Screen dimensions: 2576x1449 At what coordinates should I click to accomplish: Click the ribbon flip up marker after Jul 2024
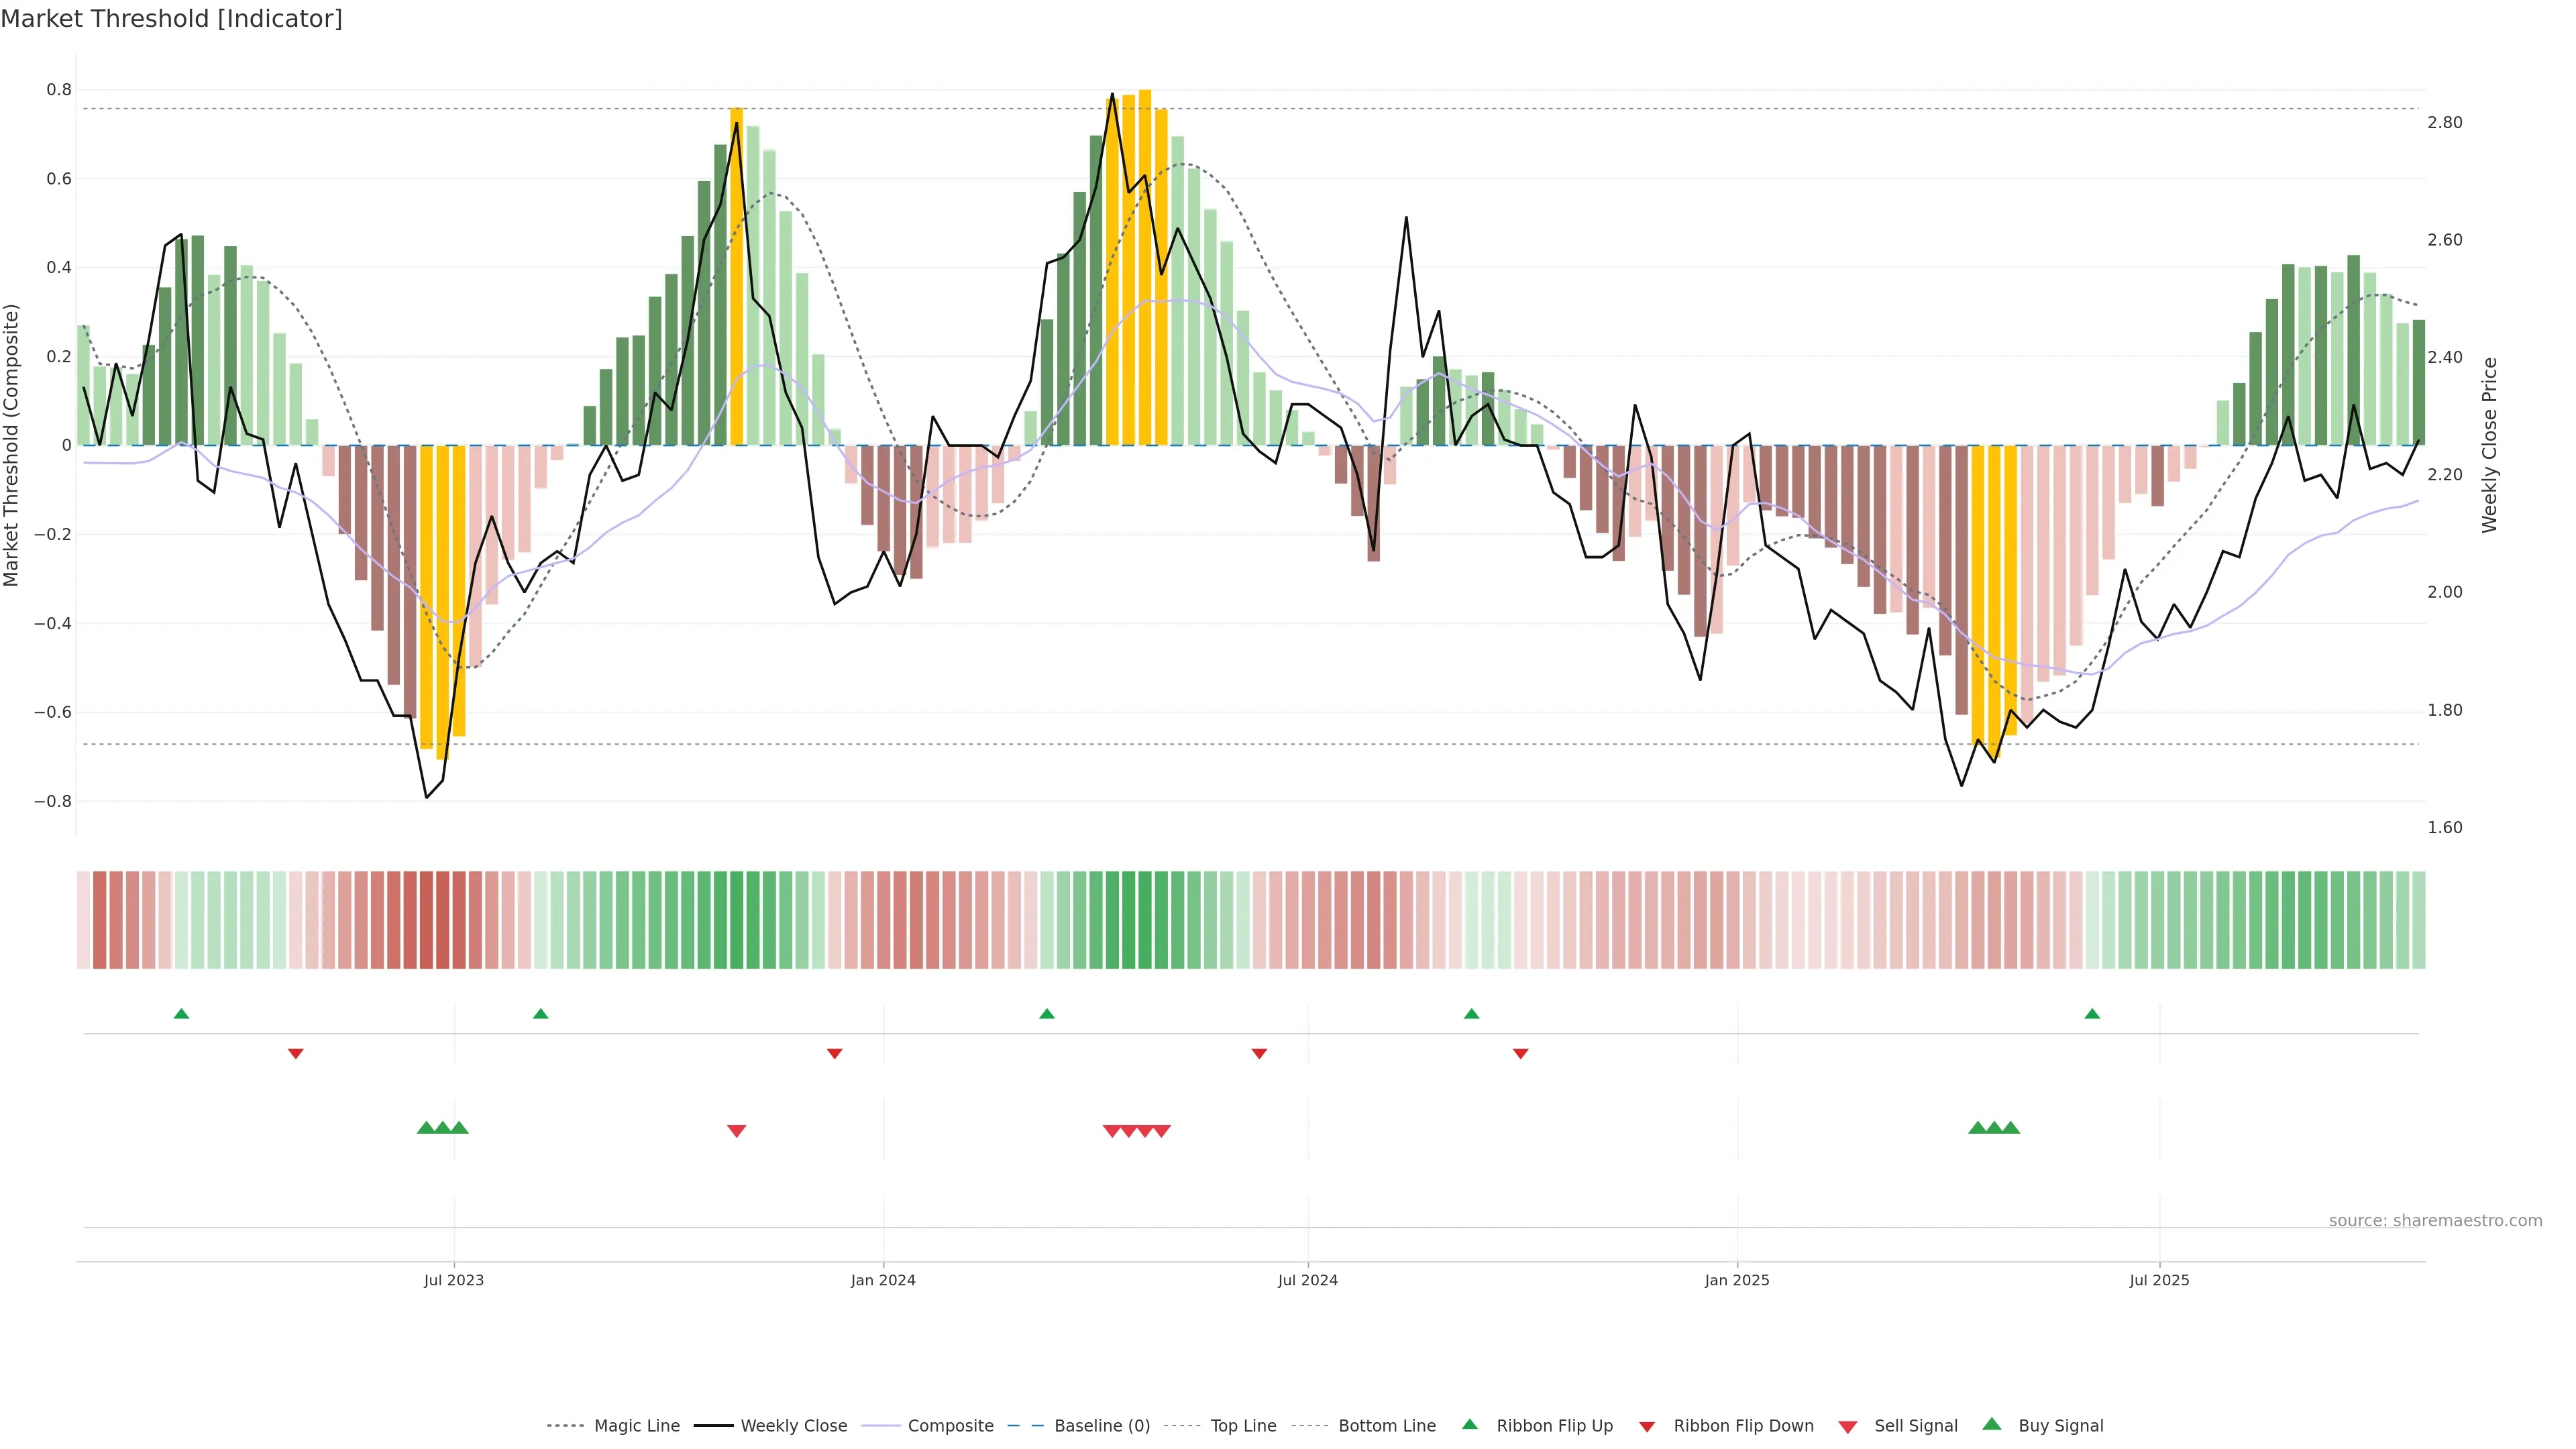tap(1471, 1014)
